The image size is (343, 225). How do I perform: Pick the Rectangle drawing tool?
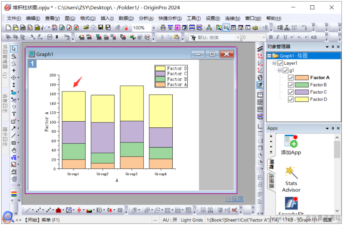click(x=14, y=143)
